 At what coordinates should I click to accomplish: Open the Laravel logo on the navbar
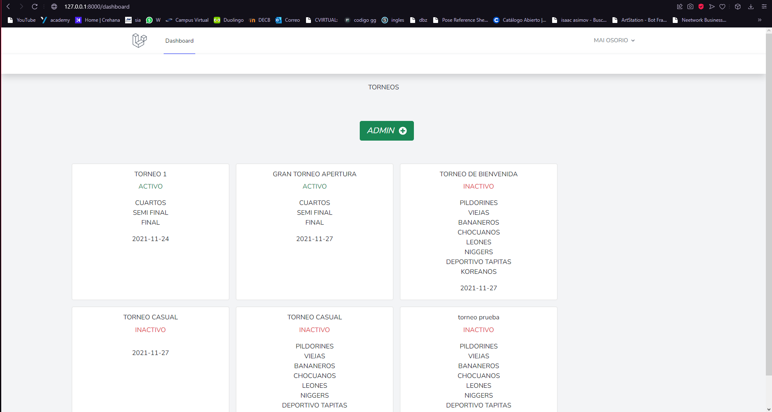coord(139,40)
